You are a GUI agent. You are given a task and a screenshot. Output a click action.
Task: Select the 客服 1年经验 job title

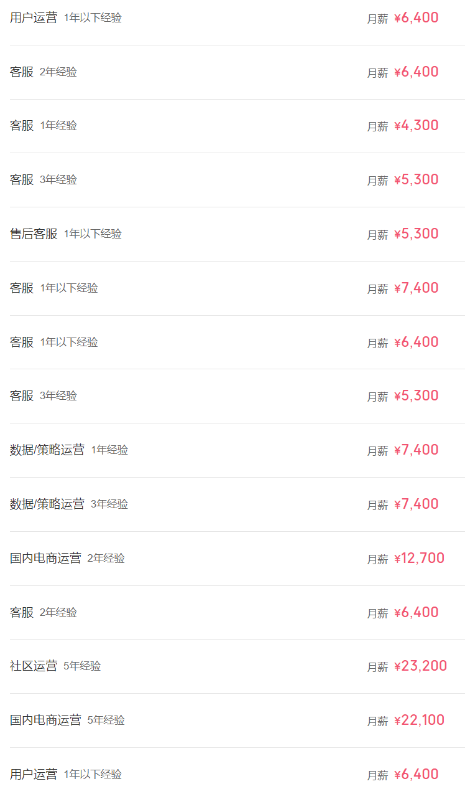[22, 126]
